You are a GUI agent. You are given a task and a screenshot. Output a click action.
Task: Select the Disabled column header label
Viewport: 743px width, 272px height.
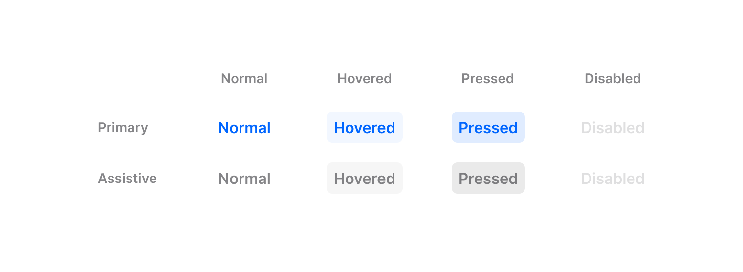pos(612,79)
